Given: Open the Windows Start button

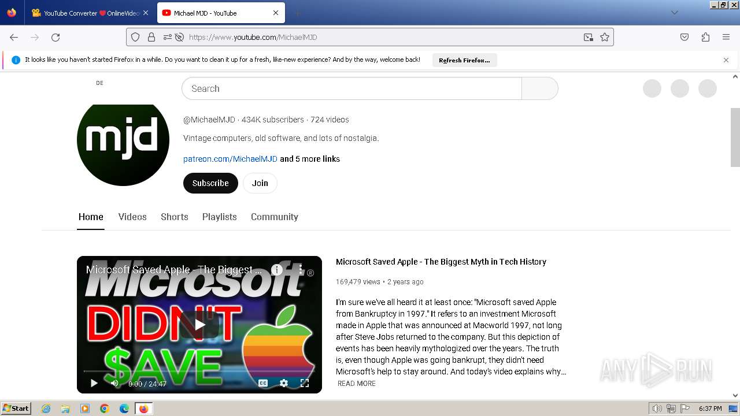Looking at the screenshot, I should (16, 408).
